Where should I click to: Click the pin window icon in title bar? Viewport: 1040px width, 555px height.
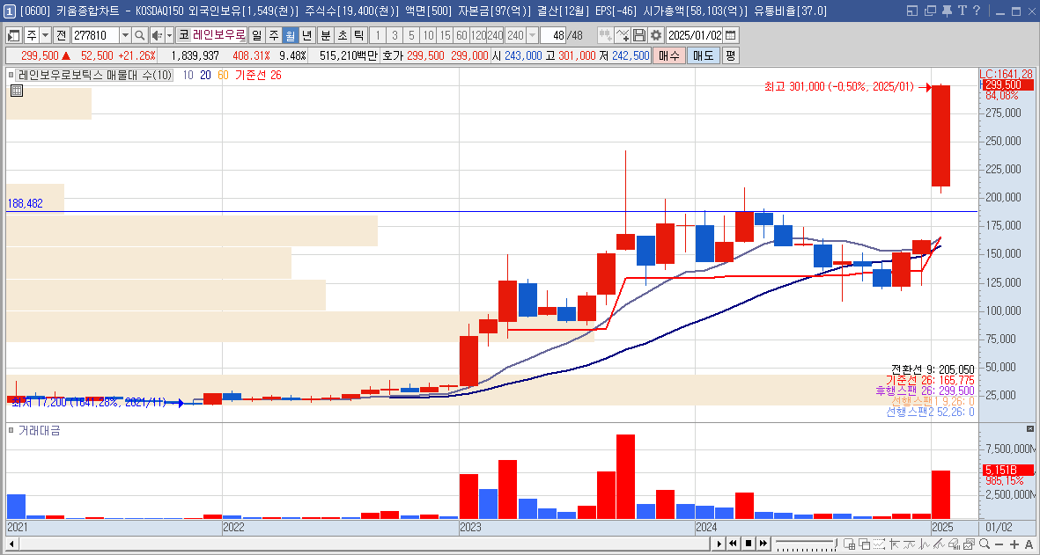pos(948,11)
